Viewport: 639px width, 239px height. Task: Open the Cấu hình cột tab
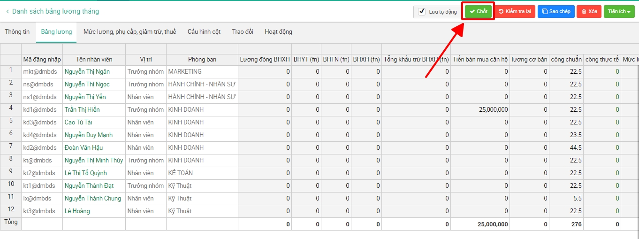point(204,32)
